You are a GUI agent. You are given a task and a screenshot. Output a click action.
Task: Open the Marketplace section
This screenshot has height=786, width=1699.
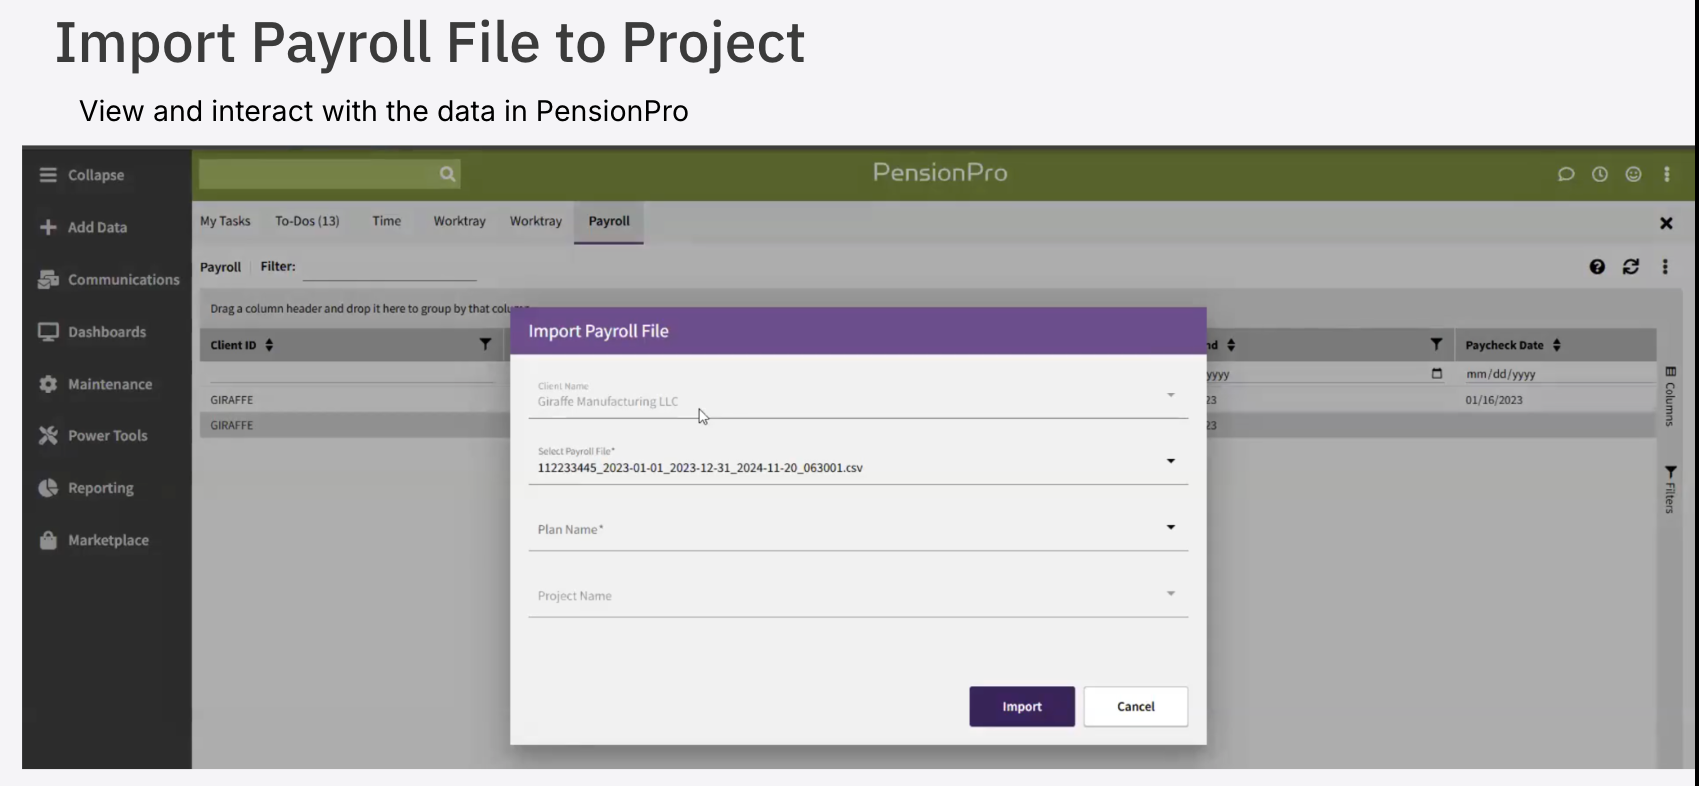pos(93,540)
